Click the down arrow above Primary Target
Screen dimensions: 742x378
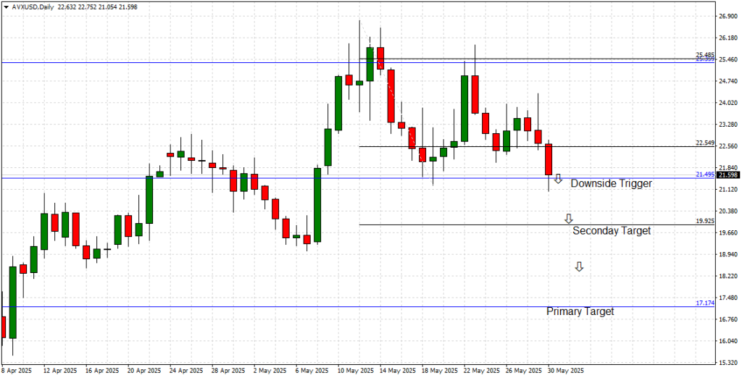tap(579, 266)
